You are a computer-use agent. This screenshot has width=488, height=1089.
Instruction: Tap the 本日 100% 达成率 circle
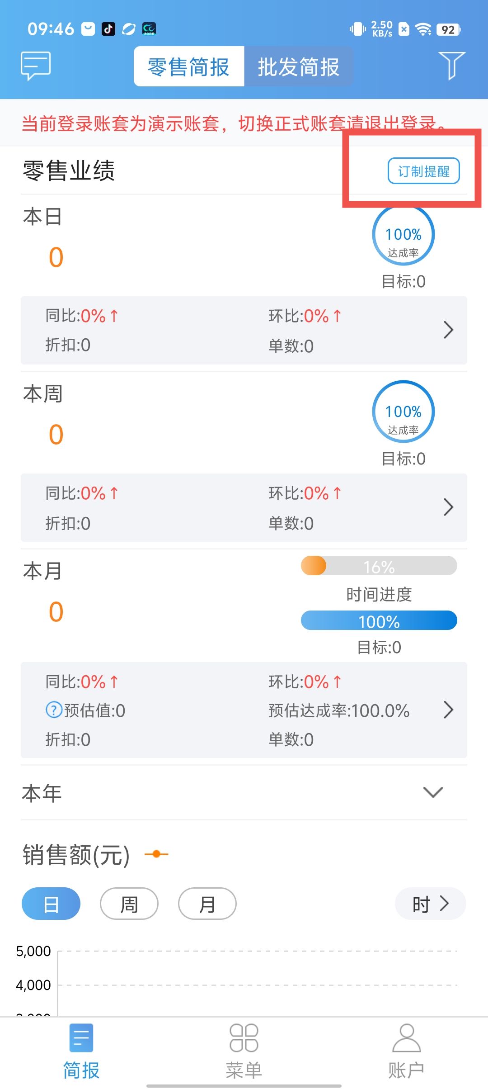tap(403, 235)
